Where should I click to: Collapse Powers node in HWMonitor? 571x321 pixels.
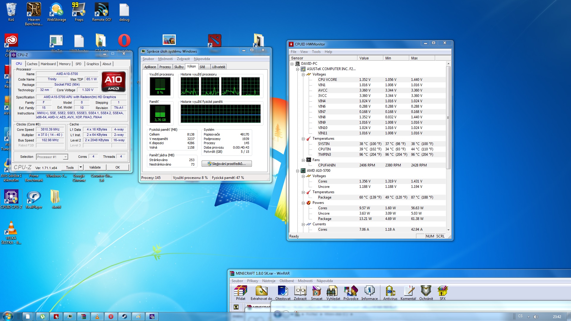pyautogui.click(x=303, y=203)
